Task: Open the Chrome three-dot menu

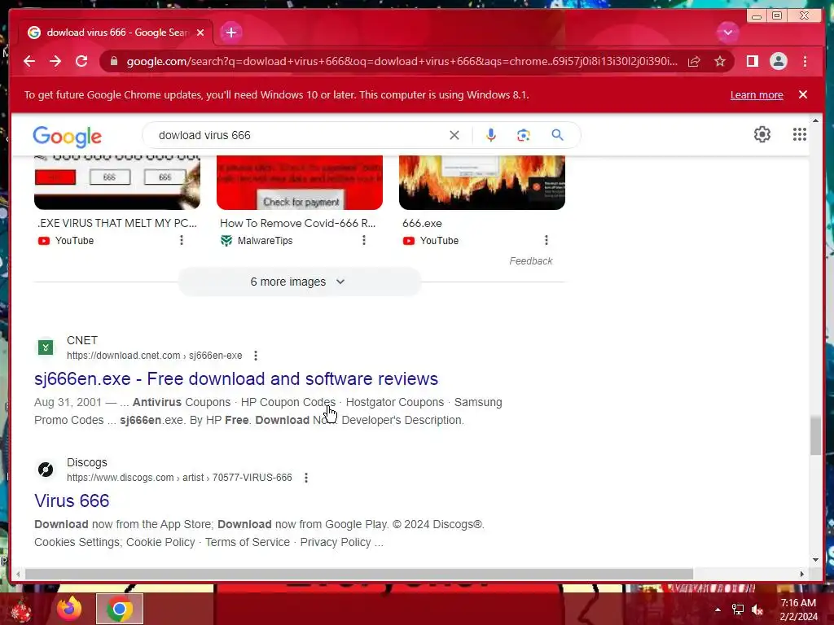Action: (805, 61)
